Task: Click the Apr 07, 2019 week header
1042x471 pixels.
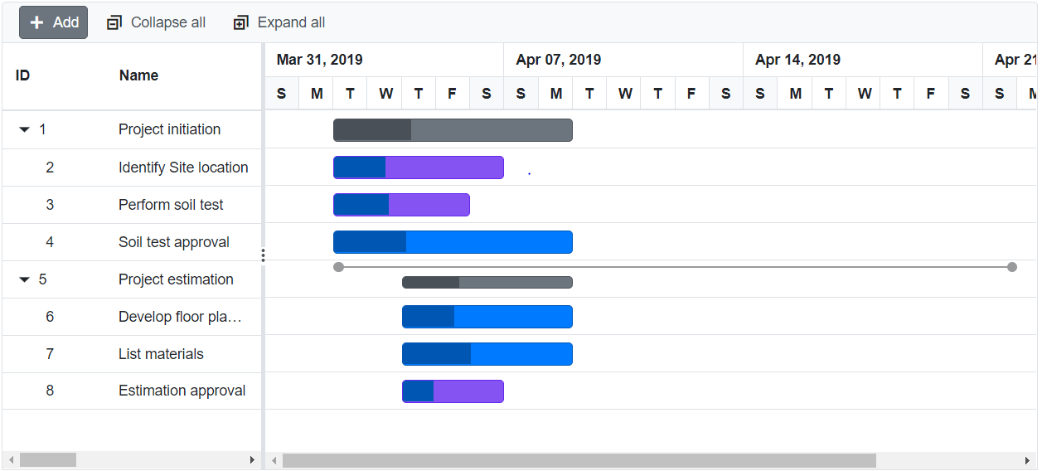Action: click(x=558, y=60)
